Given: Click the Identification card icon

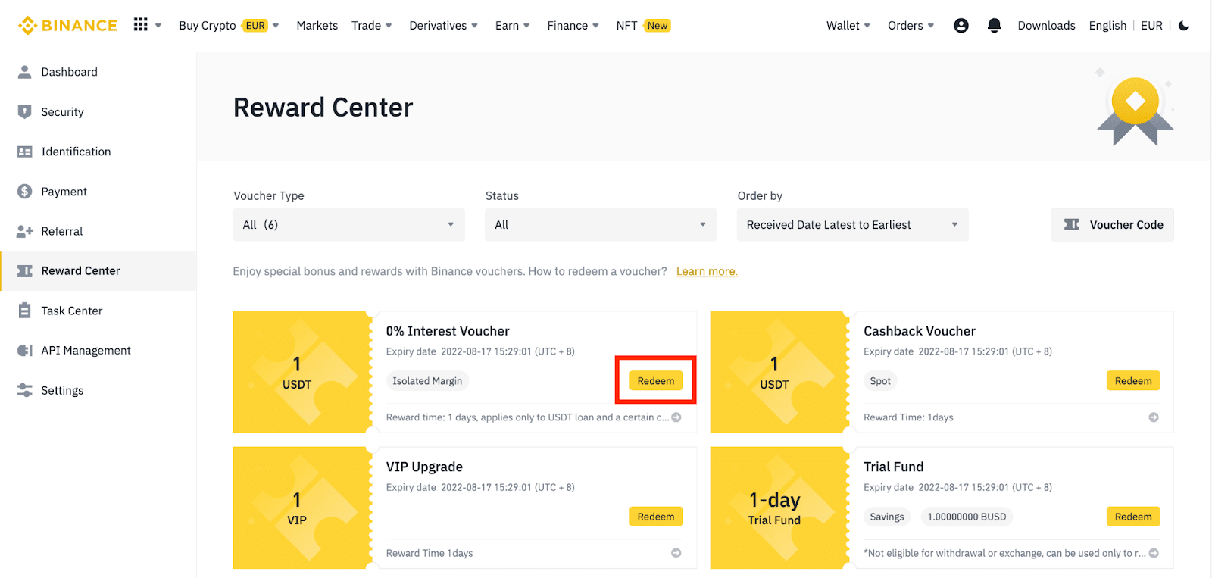Looking at the screenshot, I should [x=25, y=152].
